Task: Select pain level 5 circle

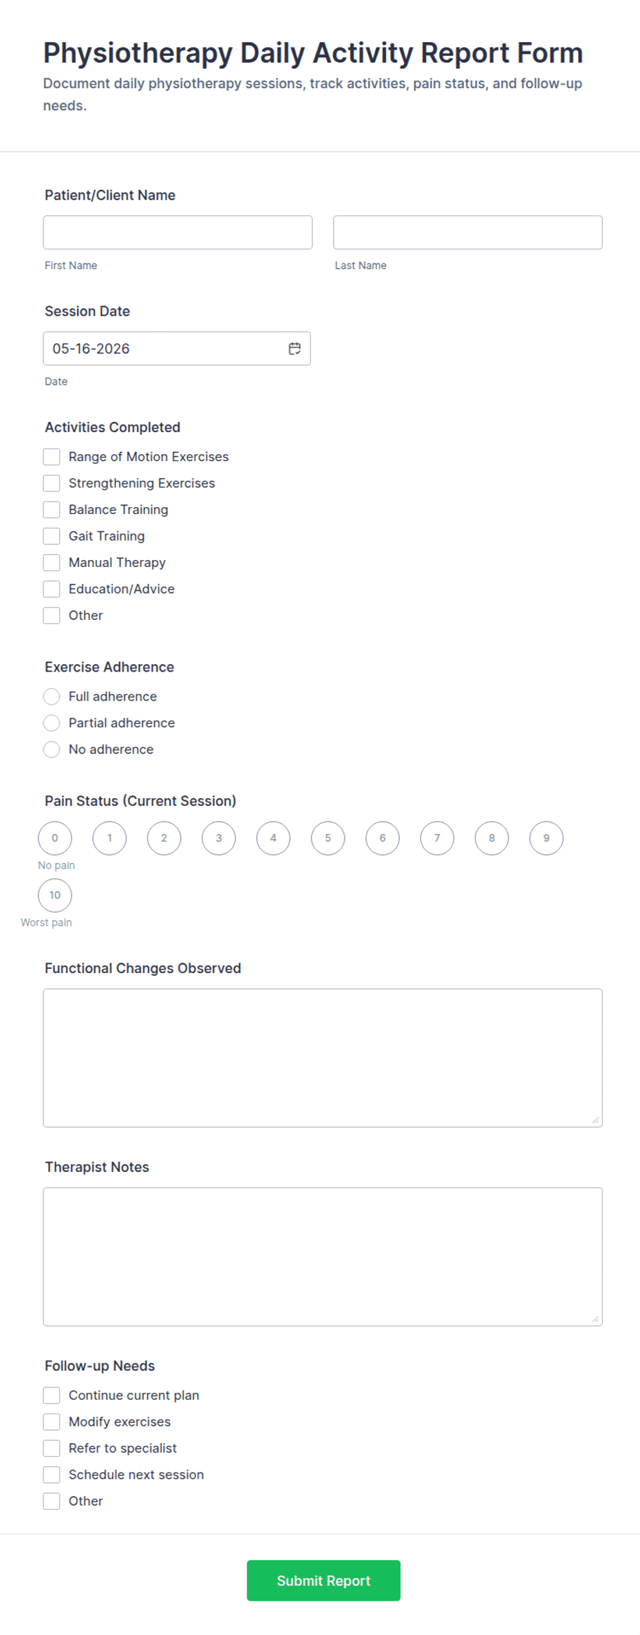Action: (328, 838)
